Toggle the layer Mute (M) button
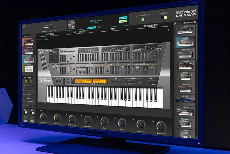Screen dimensions: 230x154 coord(26,81)
